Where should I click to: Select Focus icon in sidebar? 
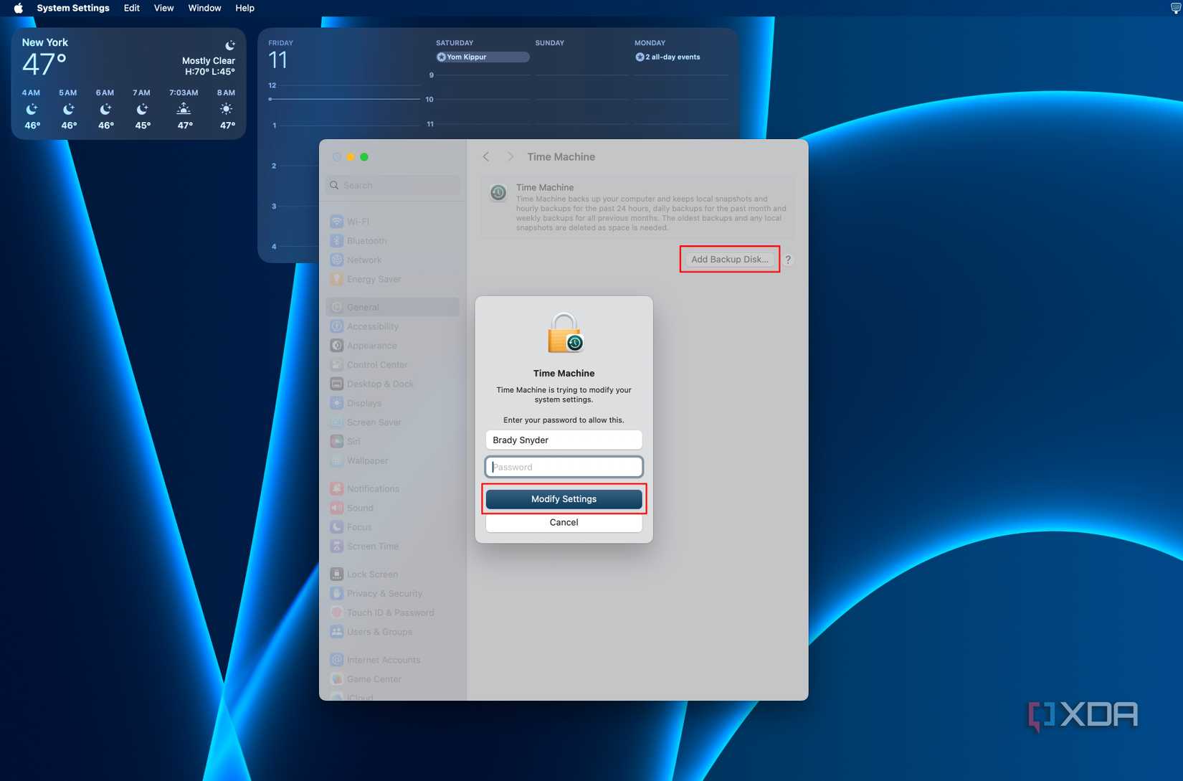pos(336,527)
